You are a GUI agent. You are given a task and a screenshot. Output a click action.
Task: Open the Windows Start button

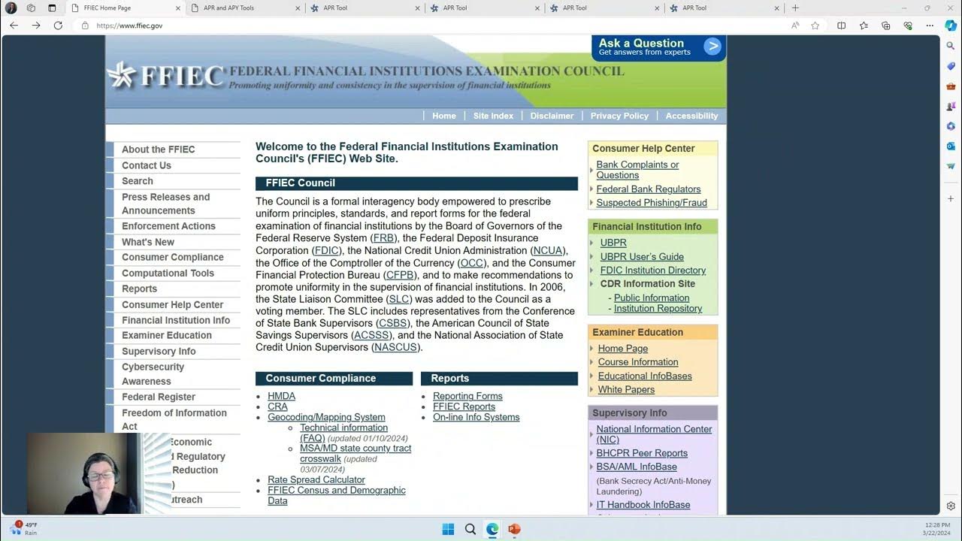point(448,529)
